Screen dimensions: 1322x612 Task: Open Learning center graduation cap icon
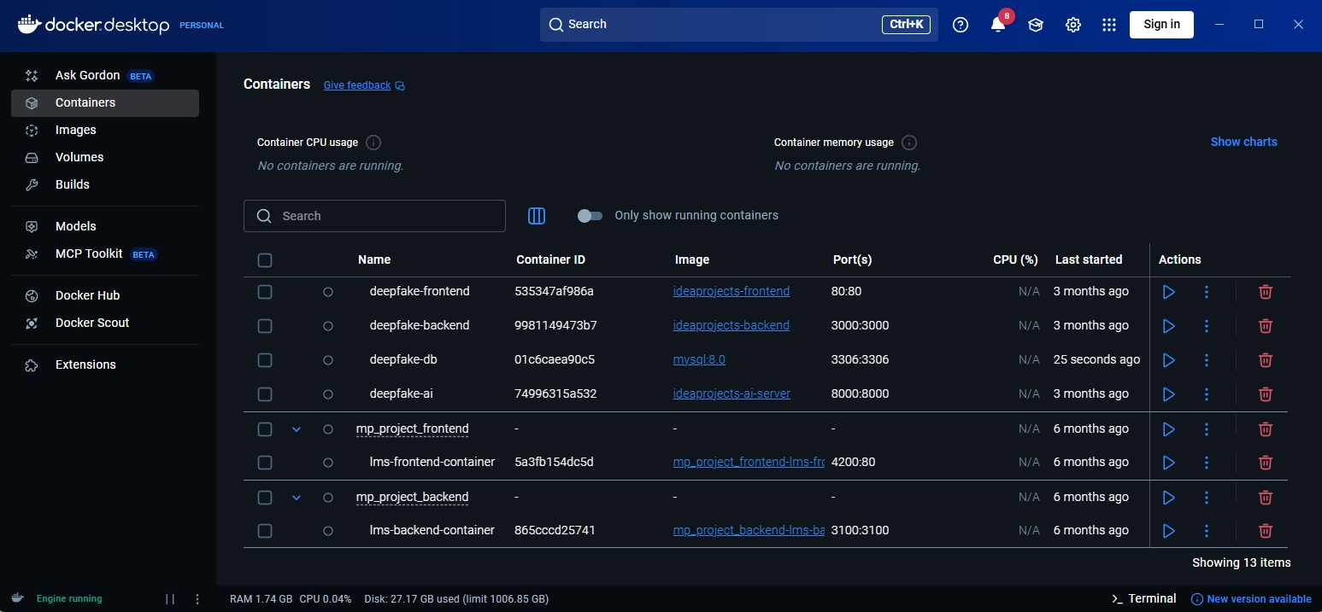[x=1036, y=25]
